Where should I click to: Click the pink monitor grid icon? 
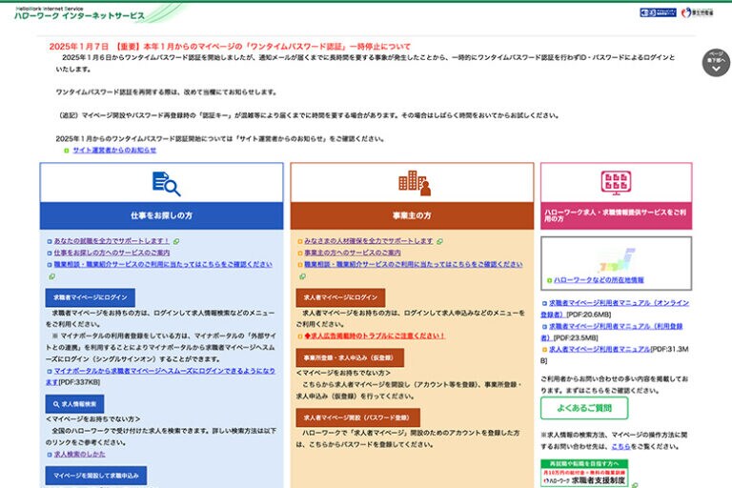point(617,183)
